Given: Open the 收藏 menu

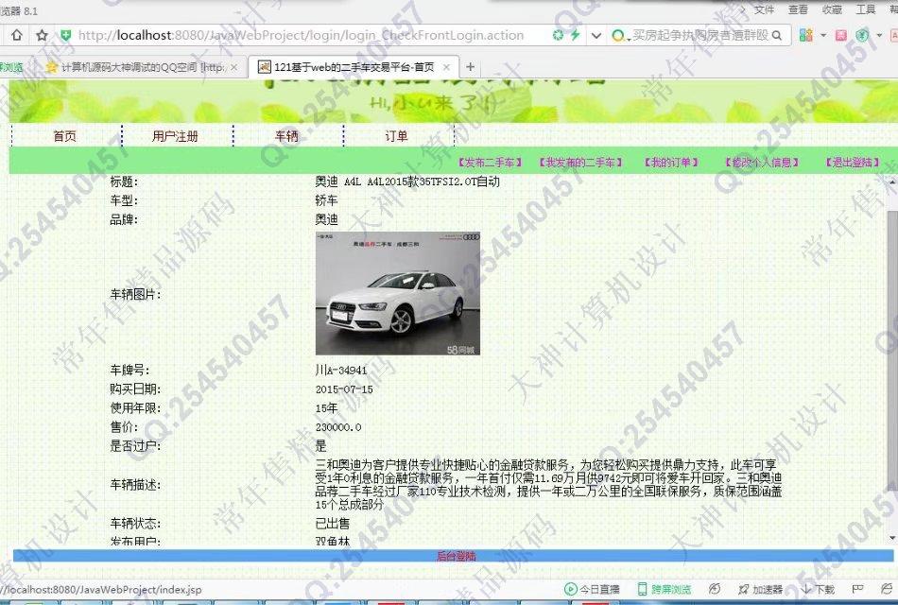Looking at the screenshot, I should [x=832, y=9].
